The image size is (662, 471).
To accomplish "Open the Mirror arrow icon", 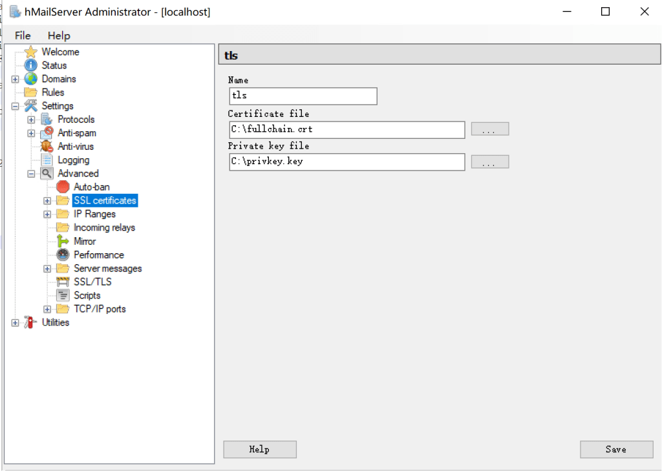I will 63,241.
